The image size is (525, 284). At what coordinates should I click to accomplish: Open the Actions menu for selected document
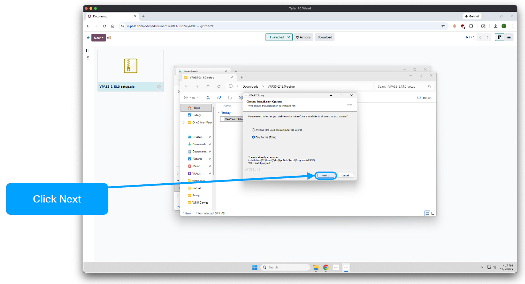coord(303,37)
